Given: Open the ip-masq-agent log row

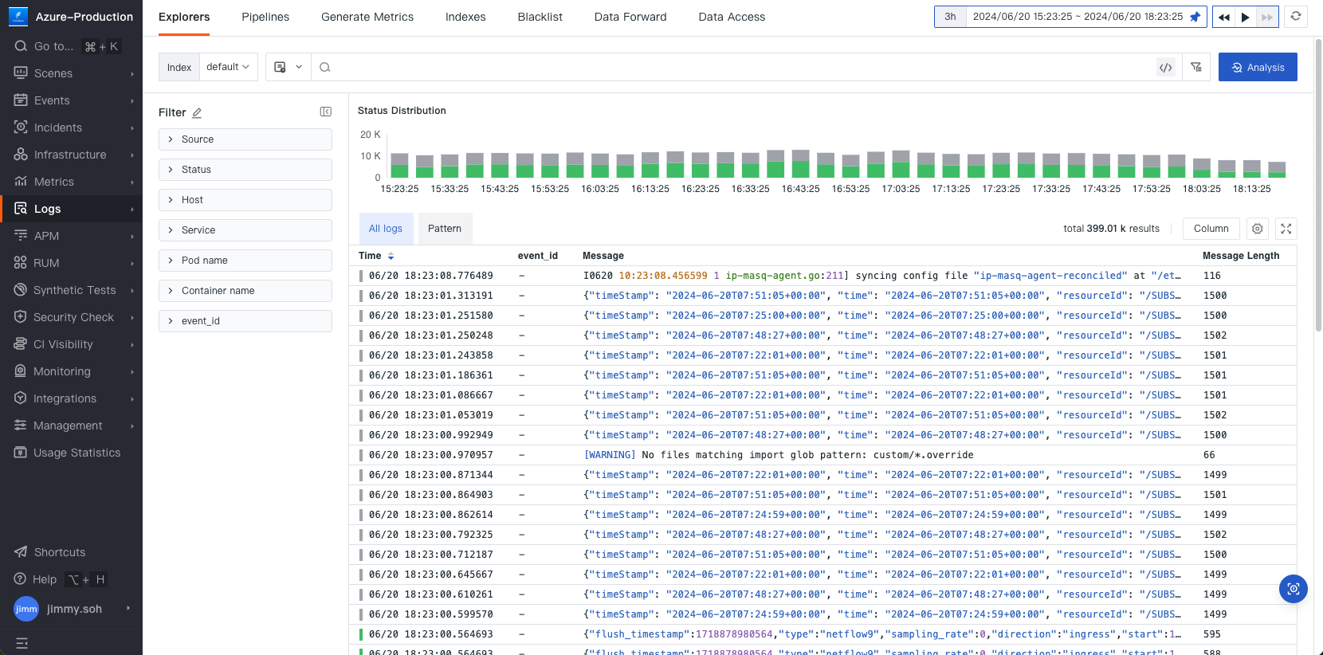Looking at the screenshot, I should tap(822, 276).
